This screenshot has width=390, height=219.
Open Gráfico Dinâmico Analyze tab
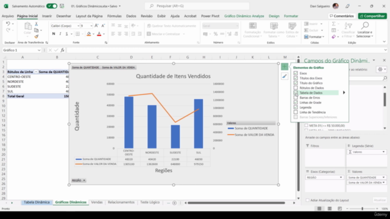(244, 16)
